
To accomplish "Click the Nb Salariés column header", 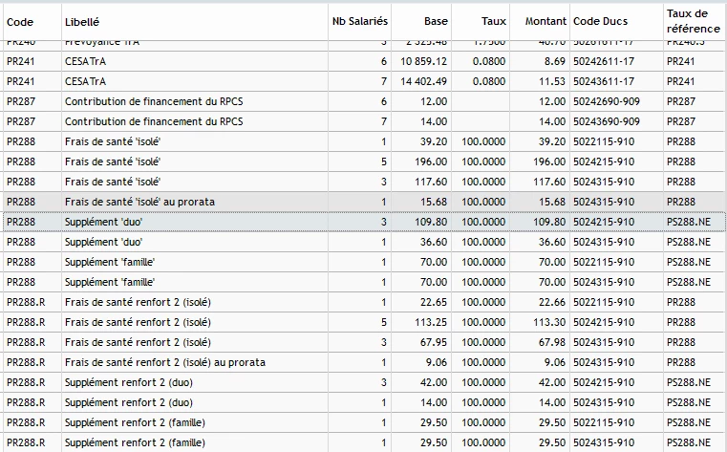I will 360,21.
